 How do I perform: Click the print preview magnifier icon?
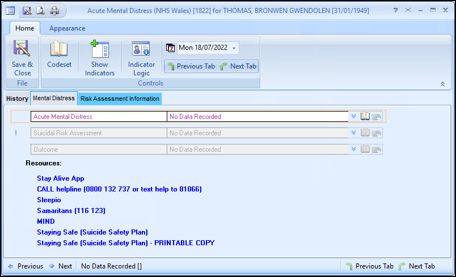40,11
